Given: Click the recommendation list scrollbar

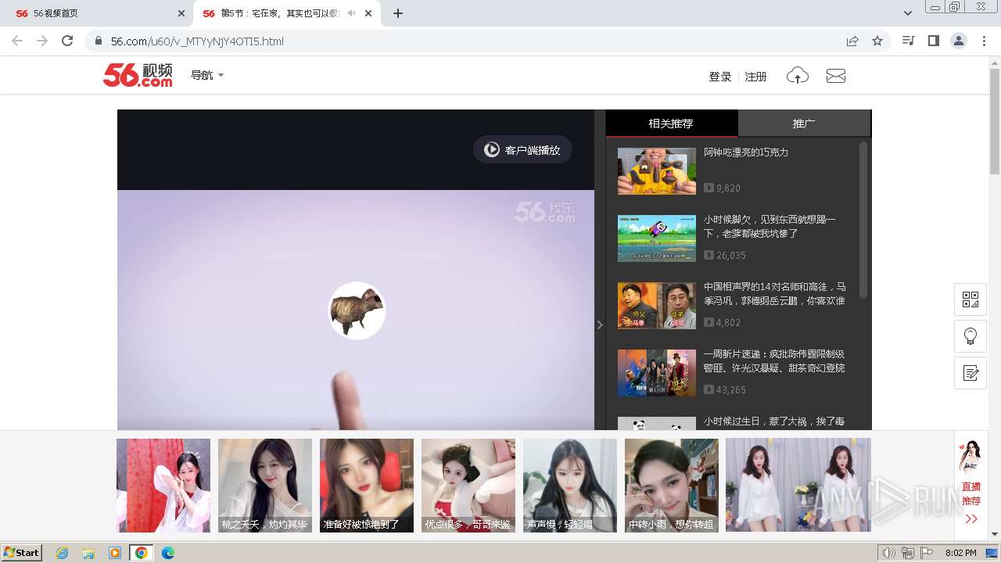Looking at the screenshot, I should pos(863,219).
